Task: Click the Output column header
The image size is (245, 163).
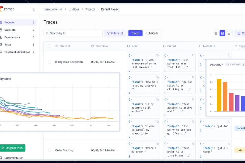Action: tap(169, 46)
